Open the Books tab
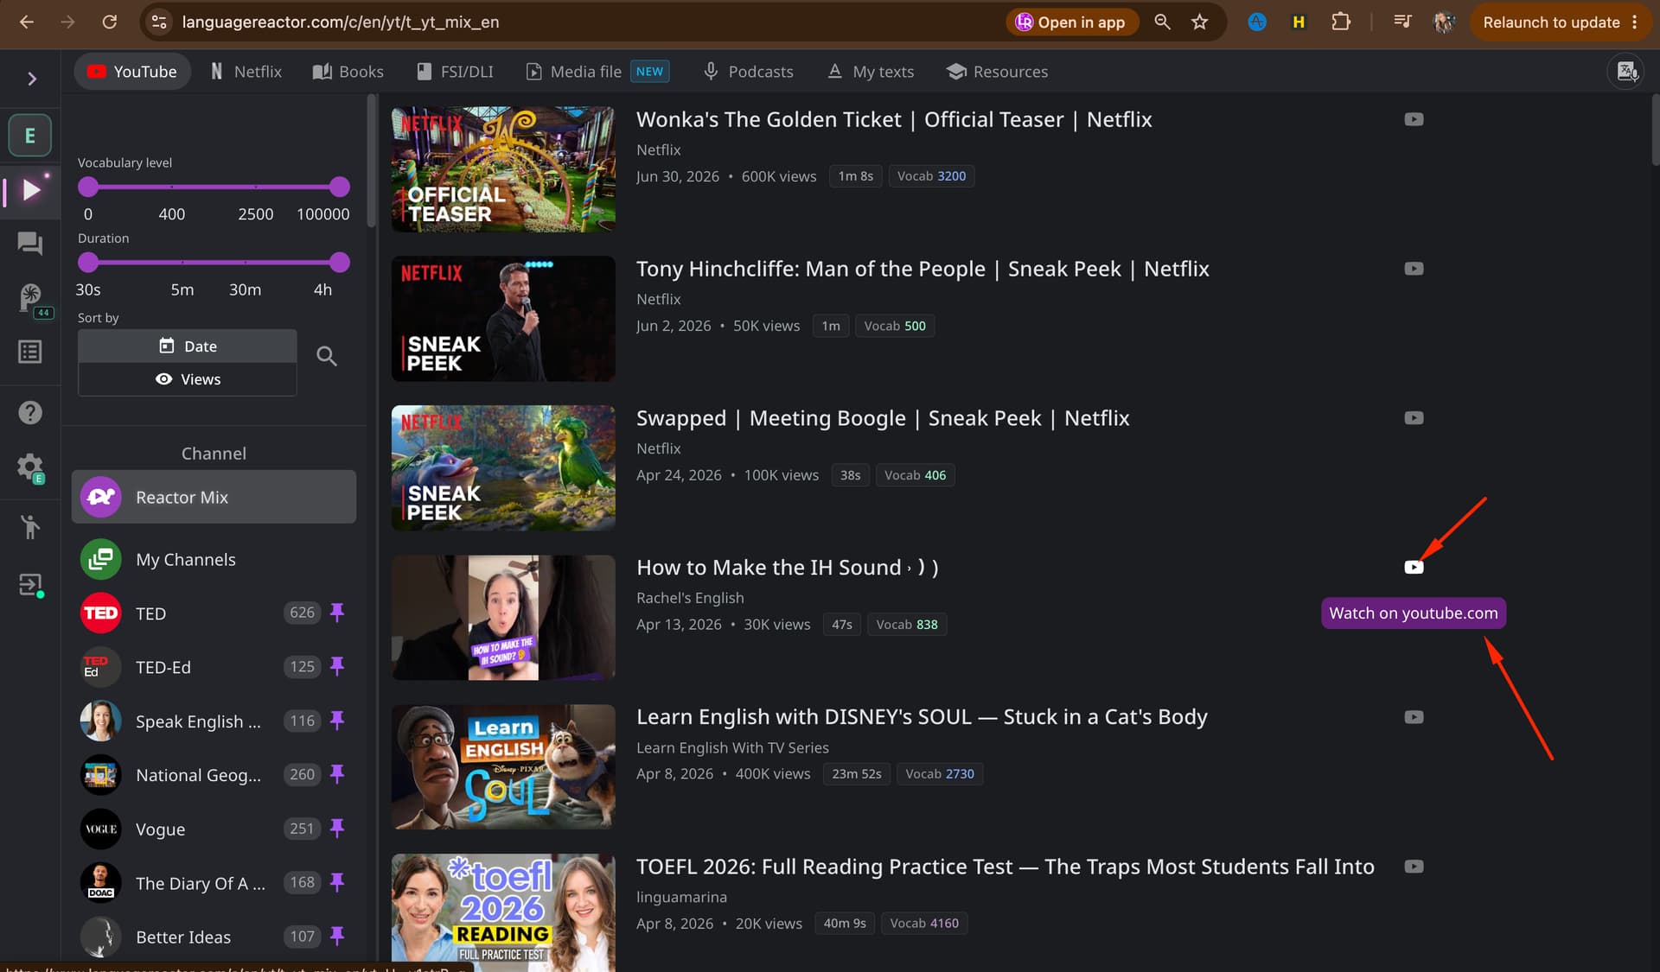 click(348, 72)
